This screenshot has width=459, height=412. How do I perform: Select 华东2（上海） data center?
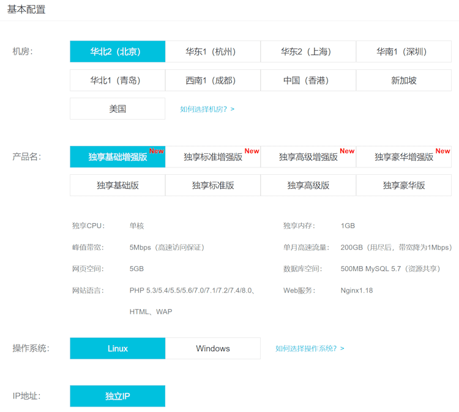pos(308,51)
